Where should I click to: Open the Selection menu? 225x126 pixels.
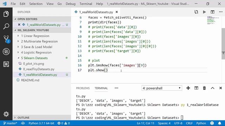[x=36, y=4]
